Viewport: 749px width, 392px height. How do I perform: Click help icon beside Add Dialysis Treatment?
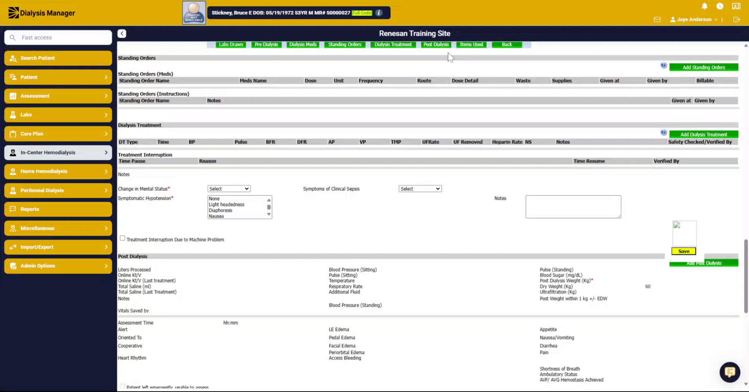point(663,132)
